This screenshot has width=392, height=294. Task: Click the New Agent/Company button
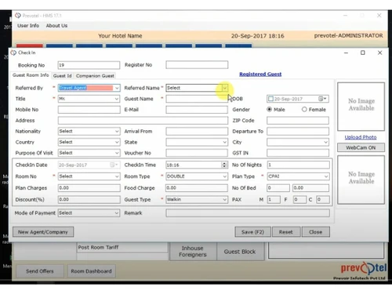pyautogui.click(x=43, y=232)
